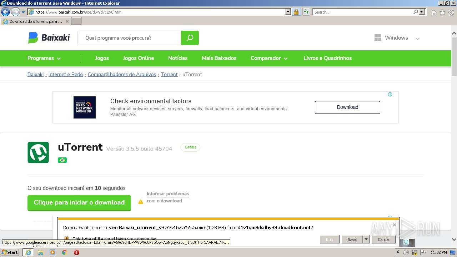Click Cancel in the download bar
Image resolution: width=457 pixels, height=257 pixels.
click(383, 240)
